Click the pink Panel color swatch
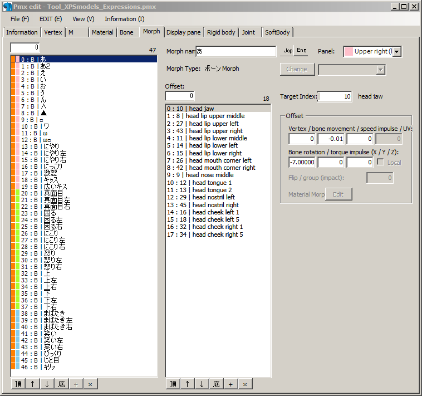The width and height of the screenshot is (422, 396). [349, 51]
